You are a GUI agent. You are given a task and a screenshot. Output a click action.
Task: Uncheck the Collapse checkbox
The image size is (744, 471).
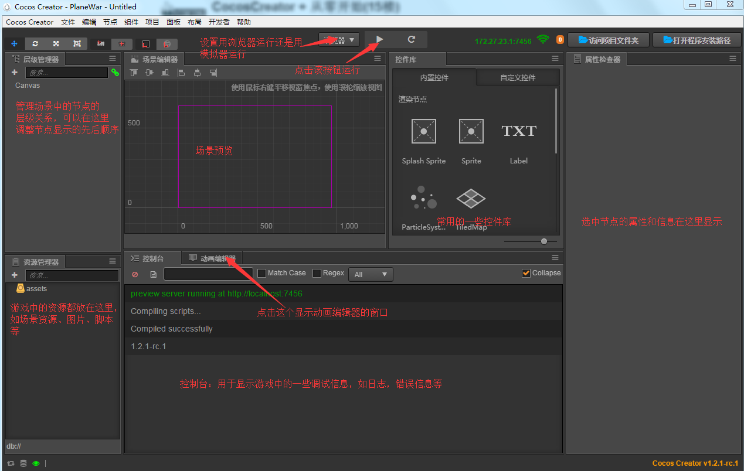click(x=526, y=273)
